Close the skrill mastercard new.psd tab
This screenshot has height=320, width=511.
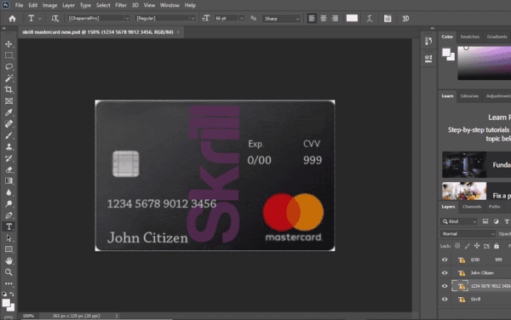coord(178,31)
